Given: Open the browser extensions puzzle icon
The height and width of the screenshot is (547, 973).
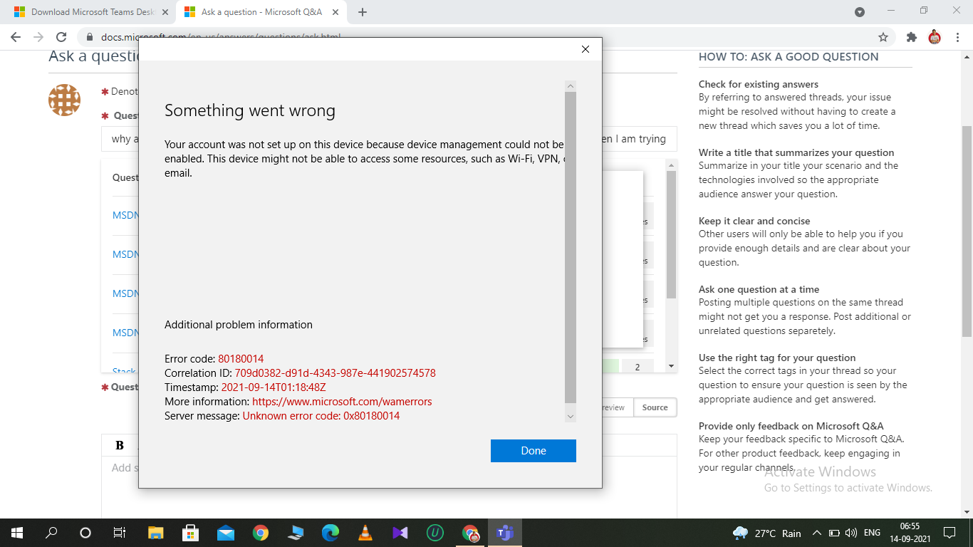Looking at the screenshot, I should click(912, 36).
